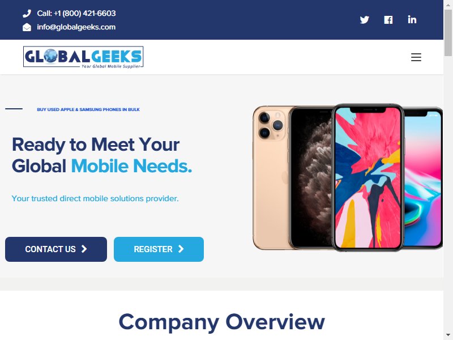Open the LinkedIn profile icon

tap(412, 19)
